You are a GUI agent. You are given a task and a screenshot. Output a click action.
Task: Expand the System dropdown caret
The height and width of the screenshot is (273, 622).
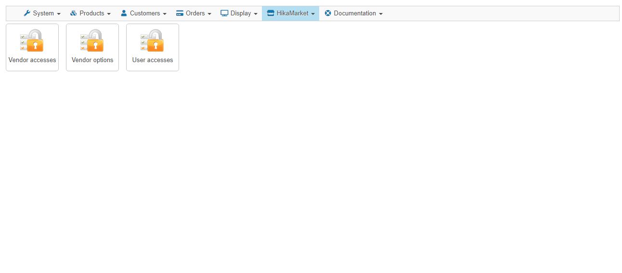[59, 14]
